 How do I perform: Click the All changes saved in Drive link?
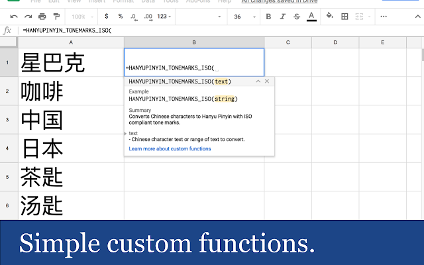(x=280, y=1)
